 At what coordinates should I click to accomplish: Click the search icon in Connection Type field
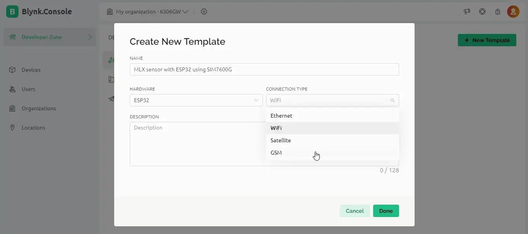tap(392, 100)
